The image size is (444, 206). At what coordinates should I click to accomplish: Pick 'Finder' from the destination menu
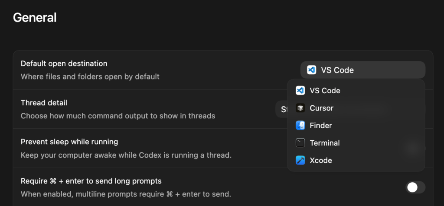(320, 126)
